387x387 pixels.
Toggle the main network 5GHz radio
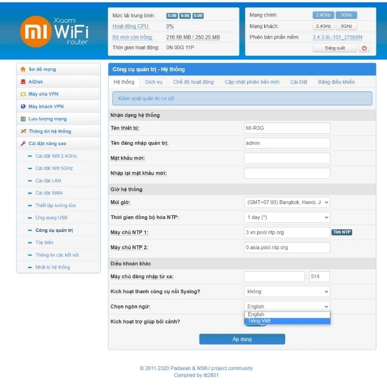click(x=346, y=15)
